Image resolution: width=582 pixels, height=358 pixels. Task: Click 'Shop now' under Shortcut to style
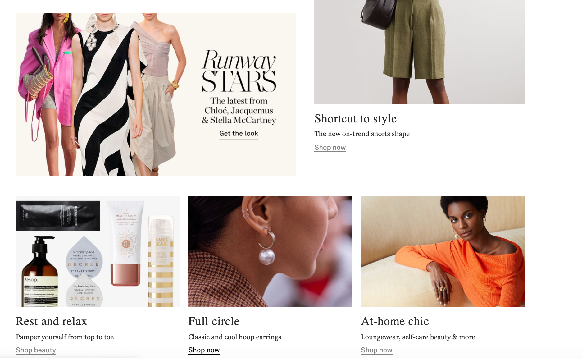[x=330, y=148]
